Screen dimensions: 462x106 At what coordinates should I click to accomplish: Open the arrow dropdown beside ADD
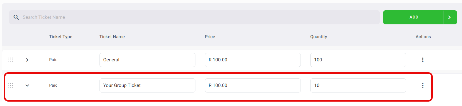pos(450,17)
